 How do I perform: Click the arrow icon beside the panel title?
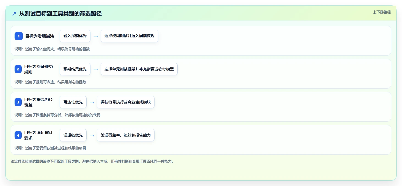tap(14, 13)
